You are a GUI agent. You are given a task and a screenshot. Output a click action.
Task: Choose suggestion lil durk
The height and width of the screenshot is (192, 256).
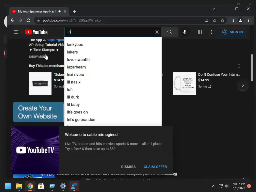[113, 97]
